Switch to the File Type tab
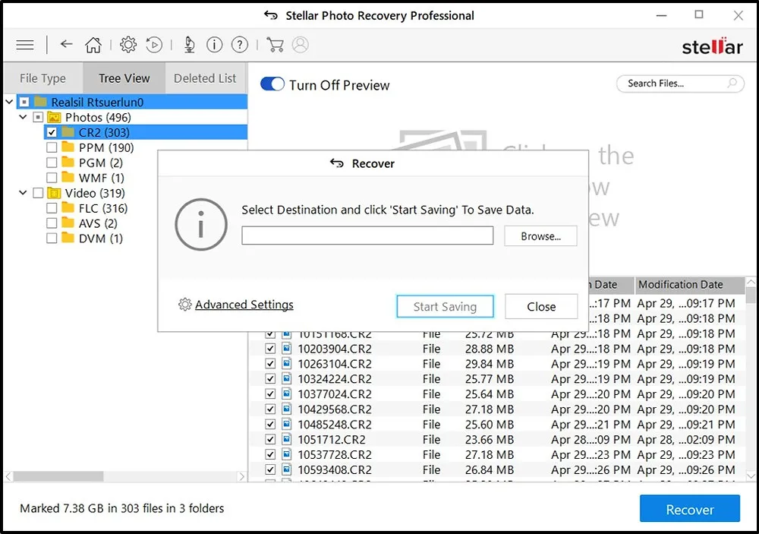Screen dimensions: 759x534 tap(43, 78)
